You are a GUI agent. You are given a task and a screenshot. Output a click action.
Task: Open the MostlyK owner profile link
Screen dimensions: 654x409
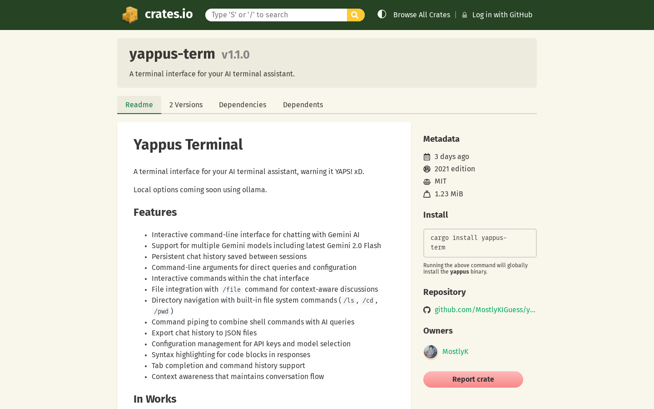coord(455,352)
